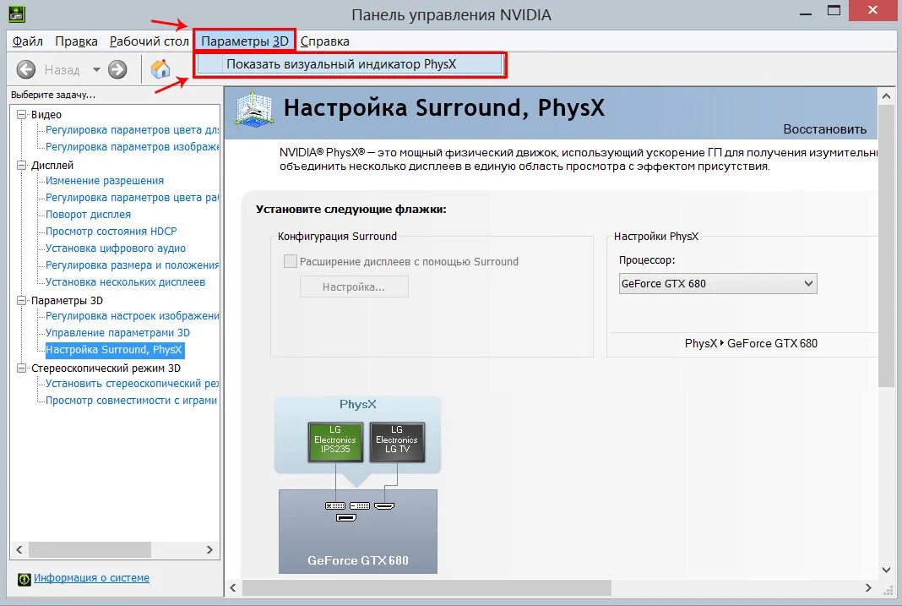This screenshot has width=902, height=606.
Task: Click main panel scroll right arrow
Action: click(868, 587)
